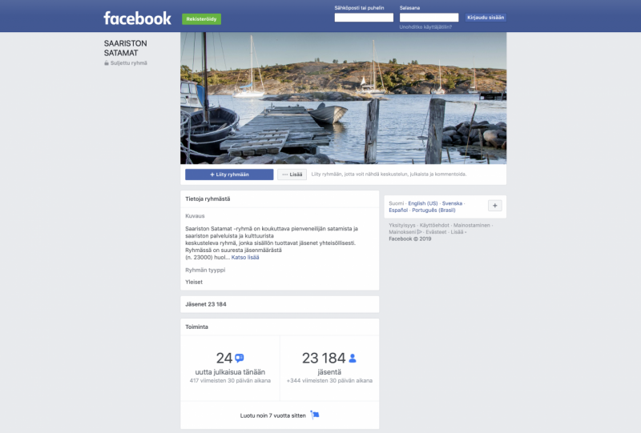Image resolution: width=641 pixels, height=433 pixels.
Task: Click the Kirjaudu sisään login button
Action: click(x=486, y=18)
